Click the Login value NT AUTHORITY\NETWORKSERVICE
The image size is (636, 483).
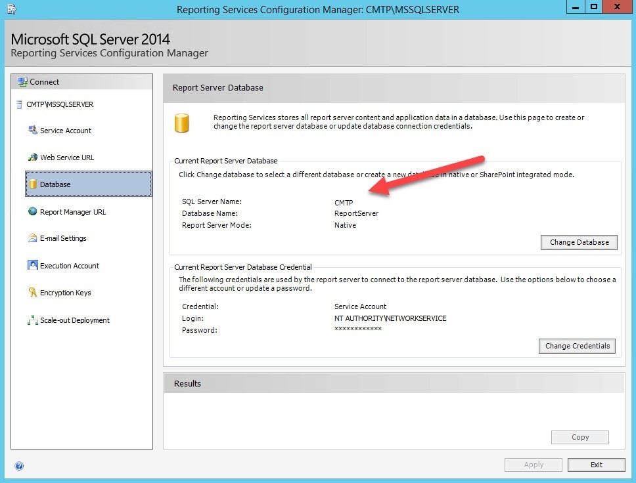point(390,318)
